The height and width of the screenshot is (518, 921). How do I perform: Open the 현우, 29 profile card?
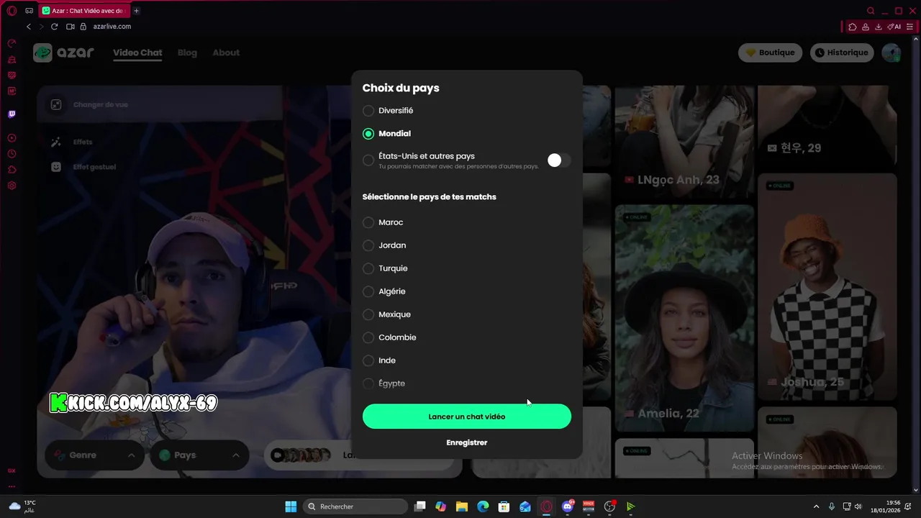coord(827,127)
